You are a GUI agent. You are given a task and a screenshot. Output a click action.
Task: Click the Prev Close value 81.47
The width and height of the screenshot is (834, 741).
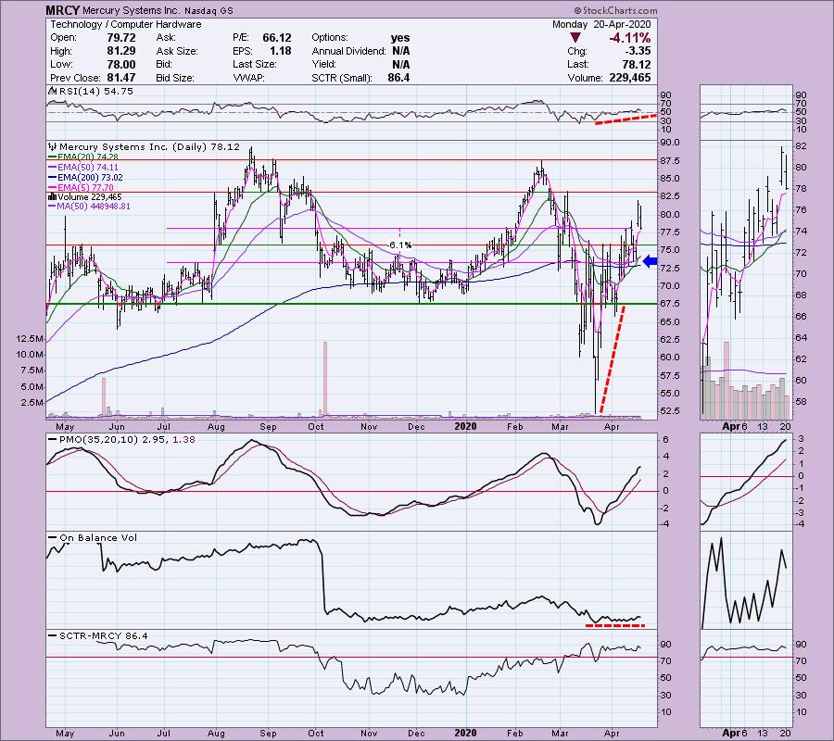tap(120, 78)
